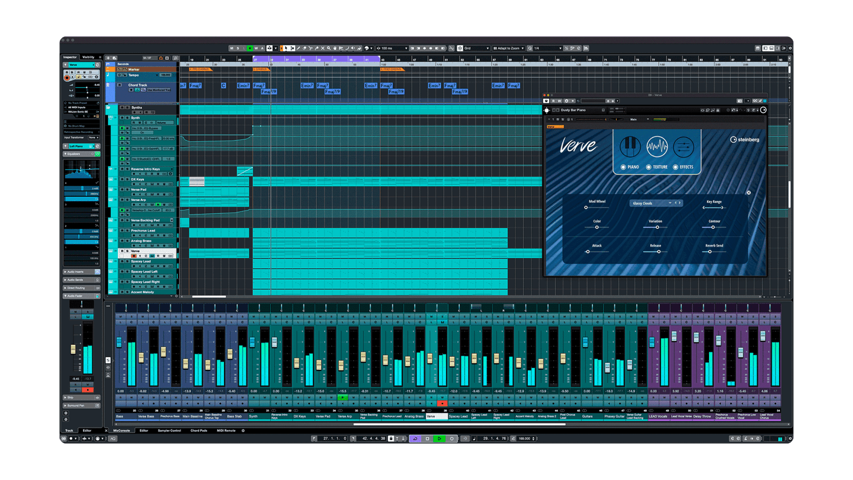Enable the EFFECTS layer radio button
The height and width of the screenshot is (480, 853).
(x=675, y=167)
